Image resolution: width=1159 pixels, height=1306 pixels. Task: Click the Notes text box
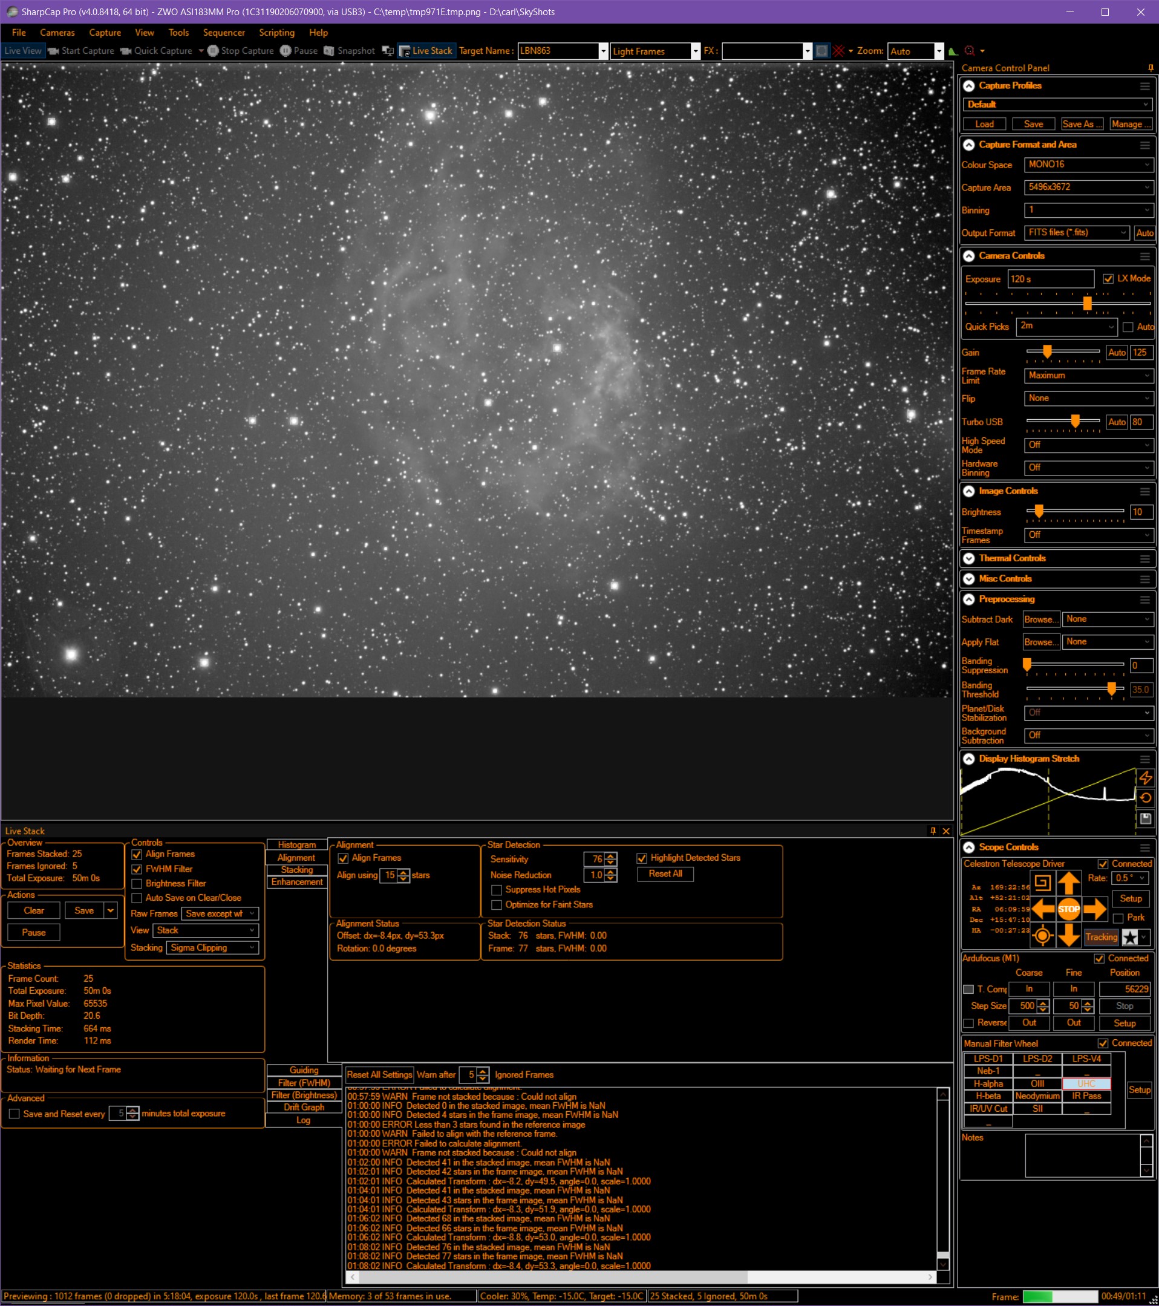click(1083, 1155)
